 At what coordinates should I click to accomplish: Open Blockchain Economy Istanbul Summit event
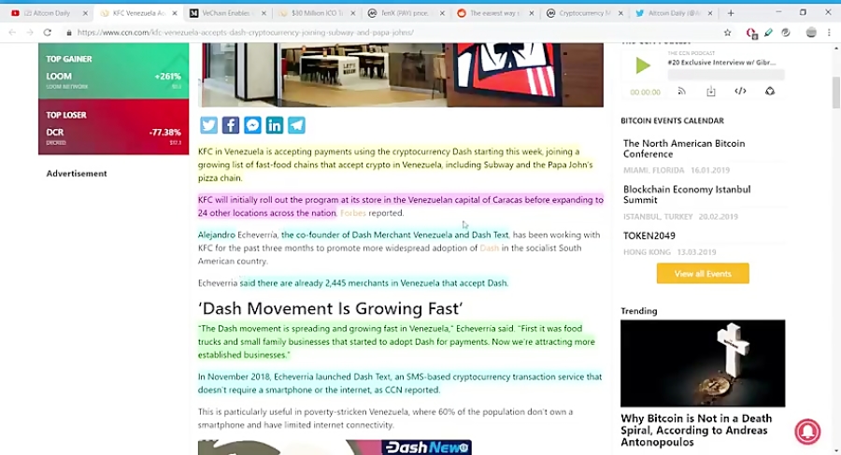687,194
